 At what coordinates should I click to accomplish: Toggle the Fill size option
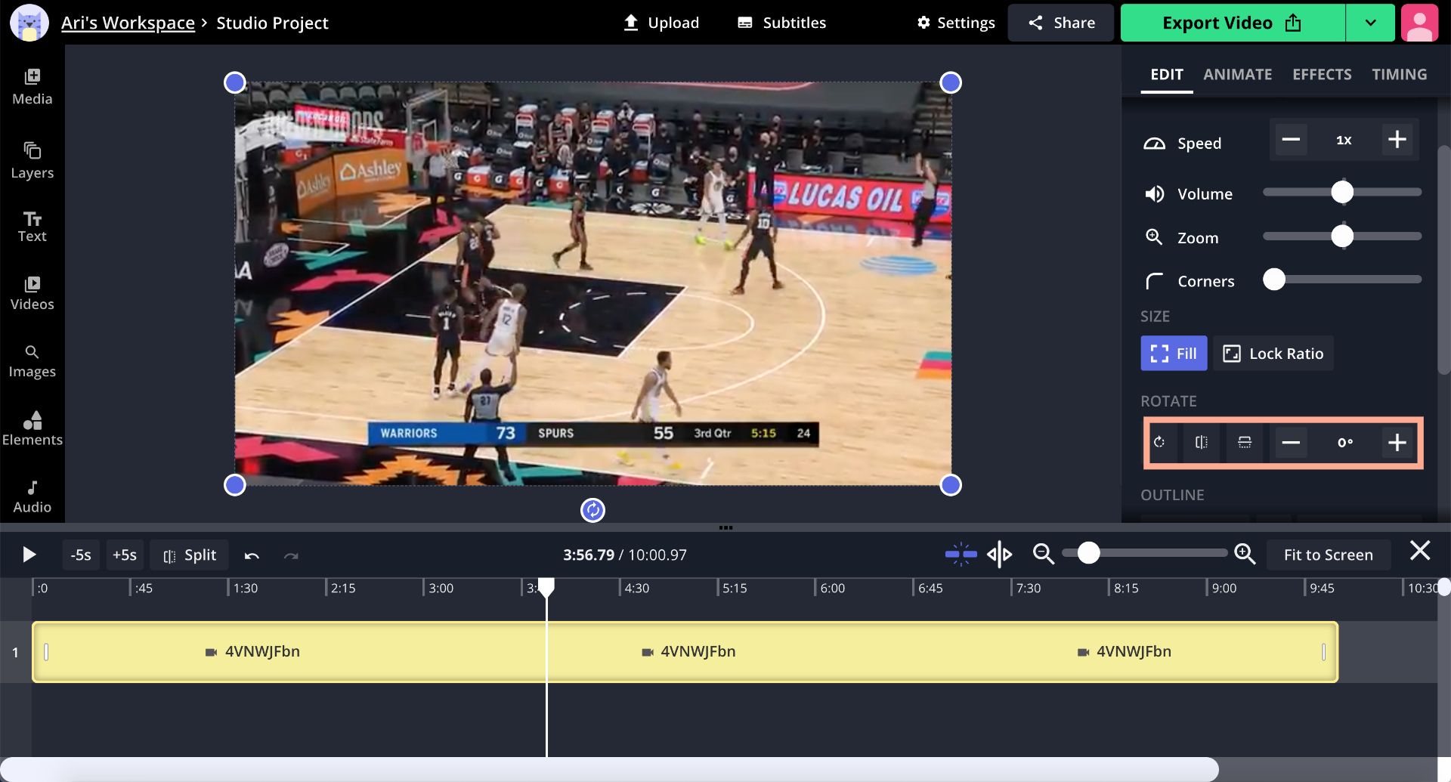(1173, 354)
